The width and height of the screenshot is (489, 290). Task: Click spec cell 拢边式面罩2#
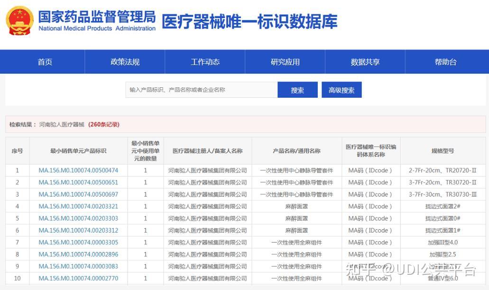[x=443, y=206]
